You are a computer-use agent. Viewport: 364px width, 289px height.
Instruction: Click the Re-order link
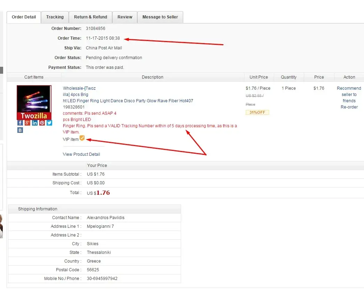tap(349, 107)
